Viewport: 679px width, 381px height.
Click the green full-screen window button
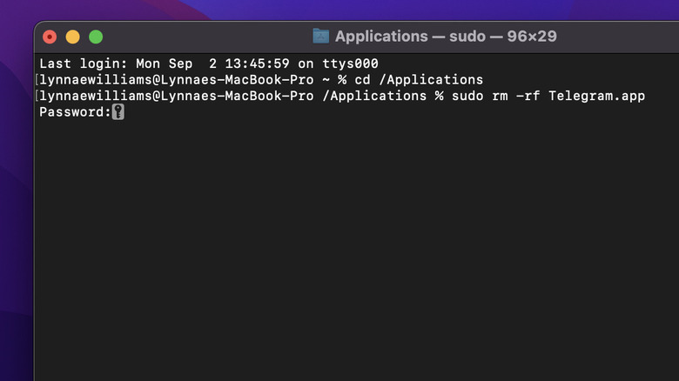coord(96,37)
